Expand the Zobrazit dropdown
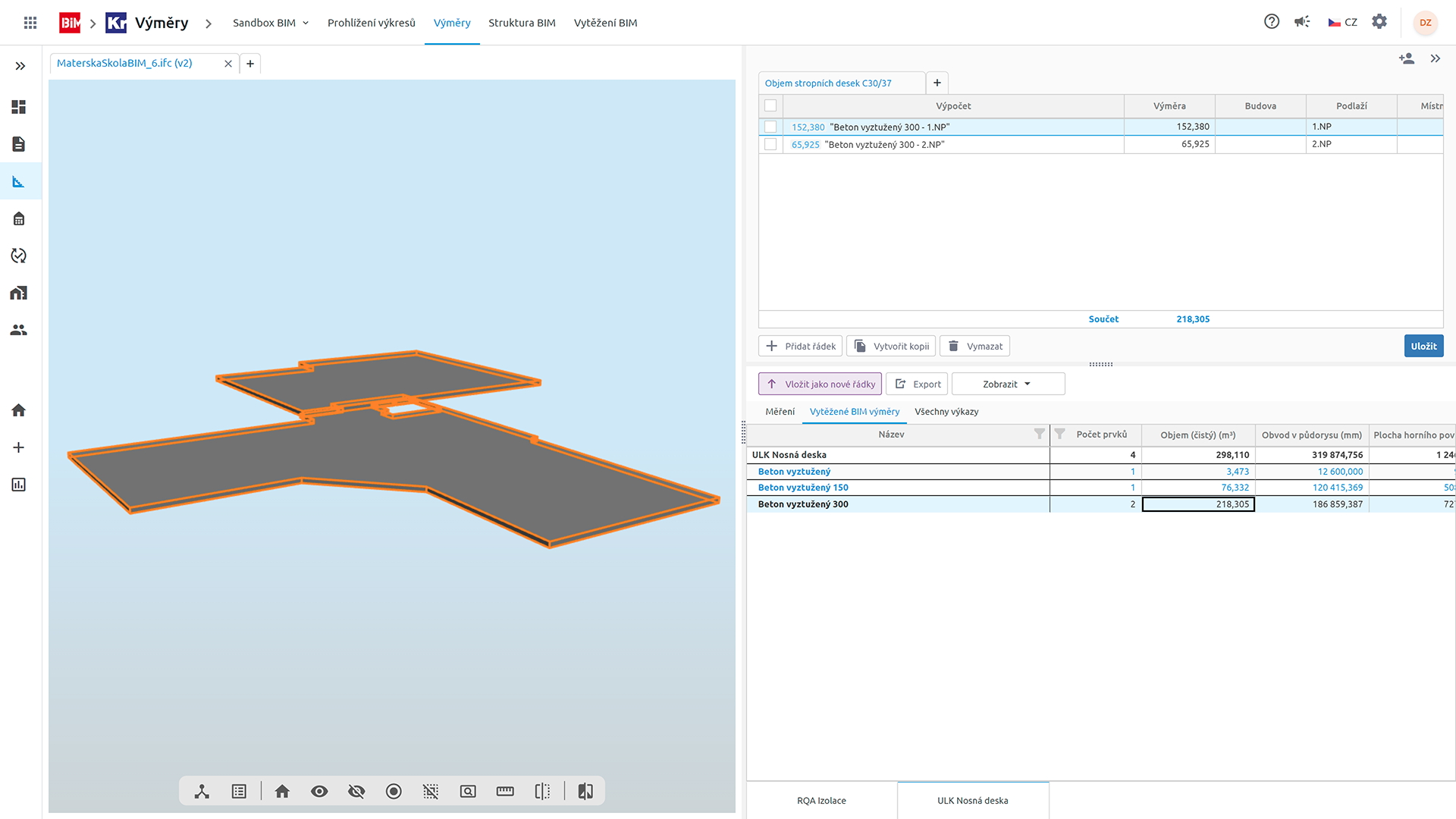The width and height of the screenshot is (1456, 819). point(1007,384)
